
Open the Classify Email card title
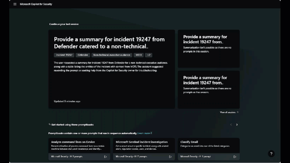(x=189, y=142)
